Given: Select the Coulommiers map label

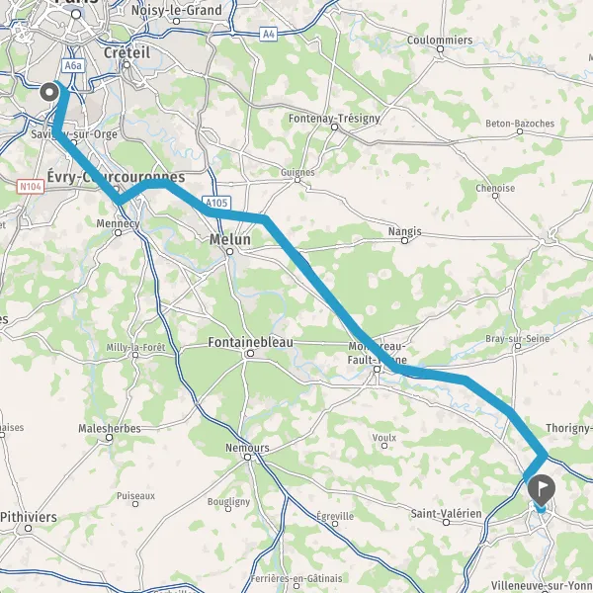Looking at the screenshot, I should point(440,41).
